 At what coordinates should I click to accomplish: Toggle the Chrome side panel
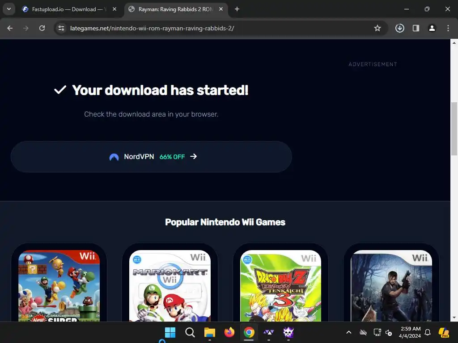[416, 28]
